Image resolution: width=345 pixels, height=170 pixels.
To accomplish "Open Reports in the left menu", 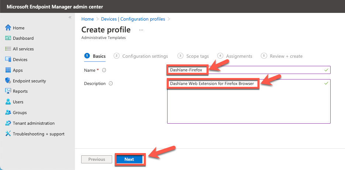I will click(x=20, y=91).
